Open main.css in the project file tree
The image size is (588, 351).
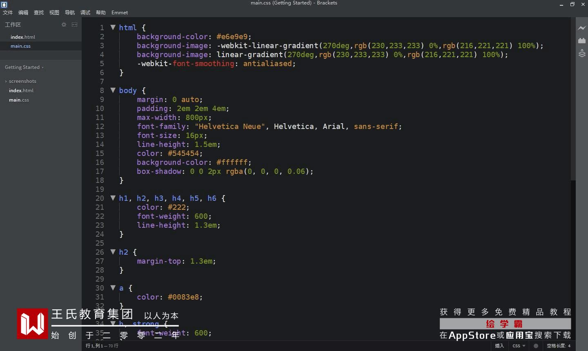coord(19,100)
